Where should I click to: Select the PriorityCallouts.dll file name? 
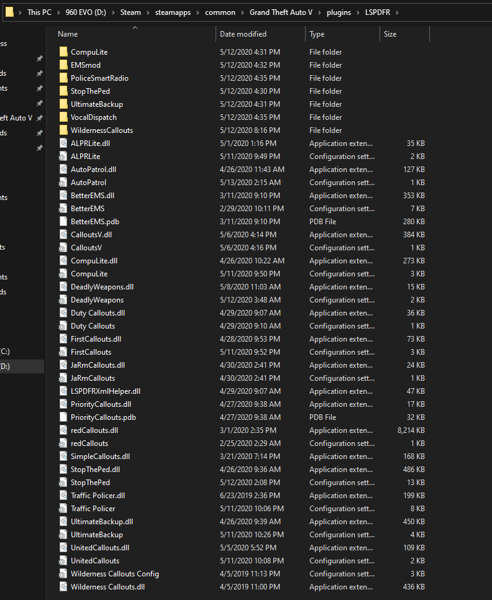tap(101, 404)
